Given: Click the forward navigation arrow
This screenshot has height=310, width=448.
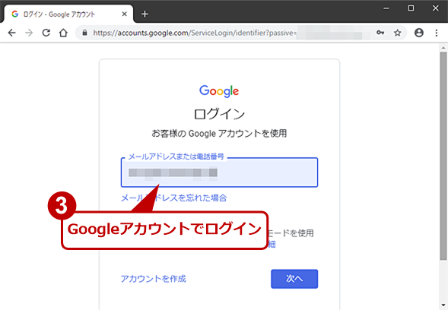Looking at the screenshot, I should coord(29,33).
